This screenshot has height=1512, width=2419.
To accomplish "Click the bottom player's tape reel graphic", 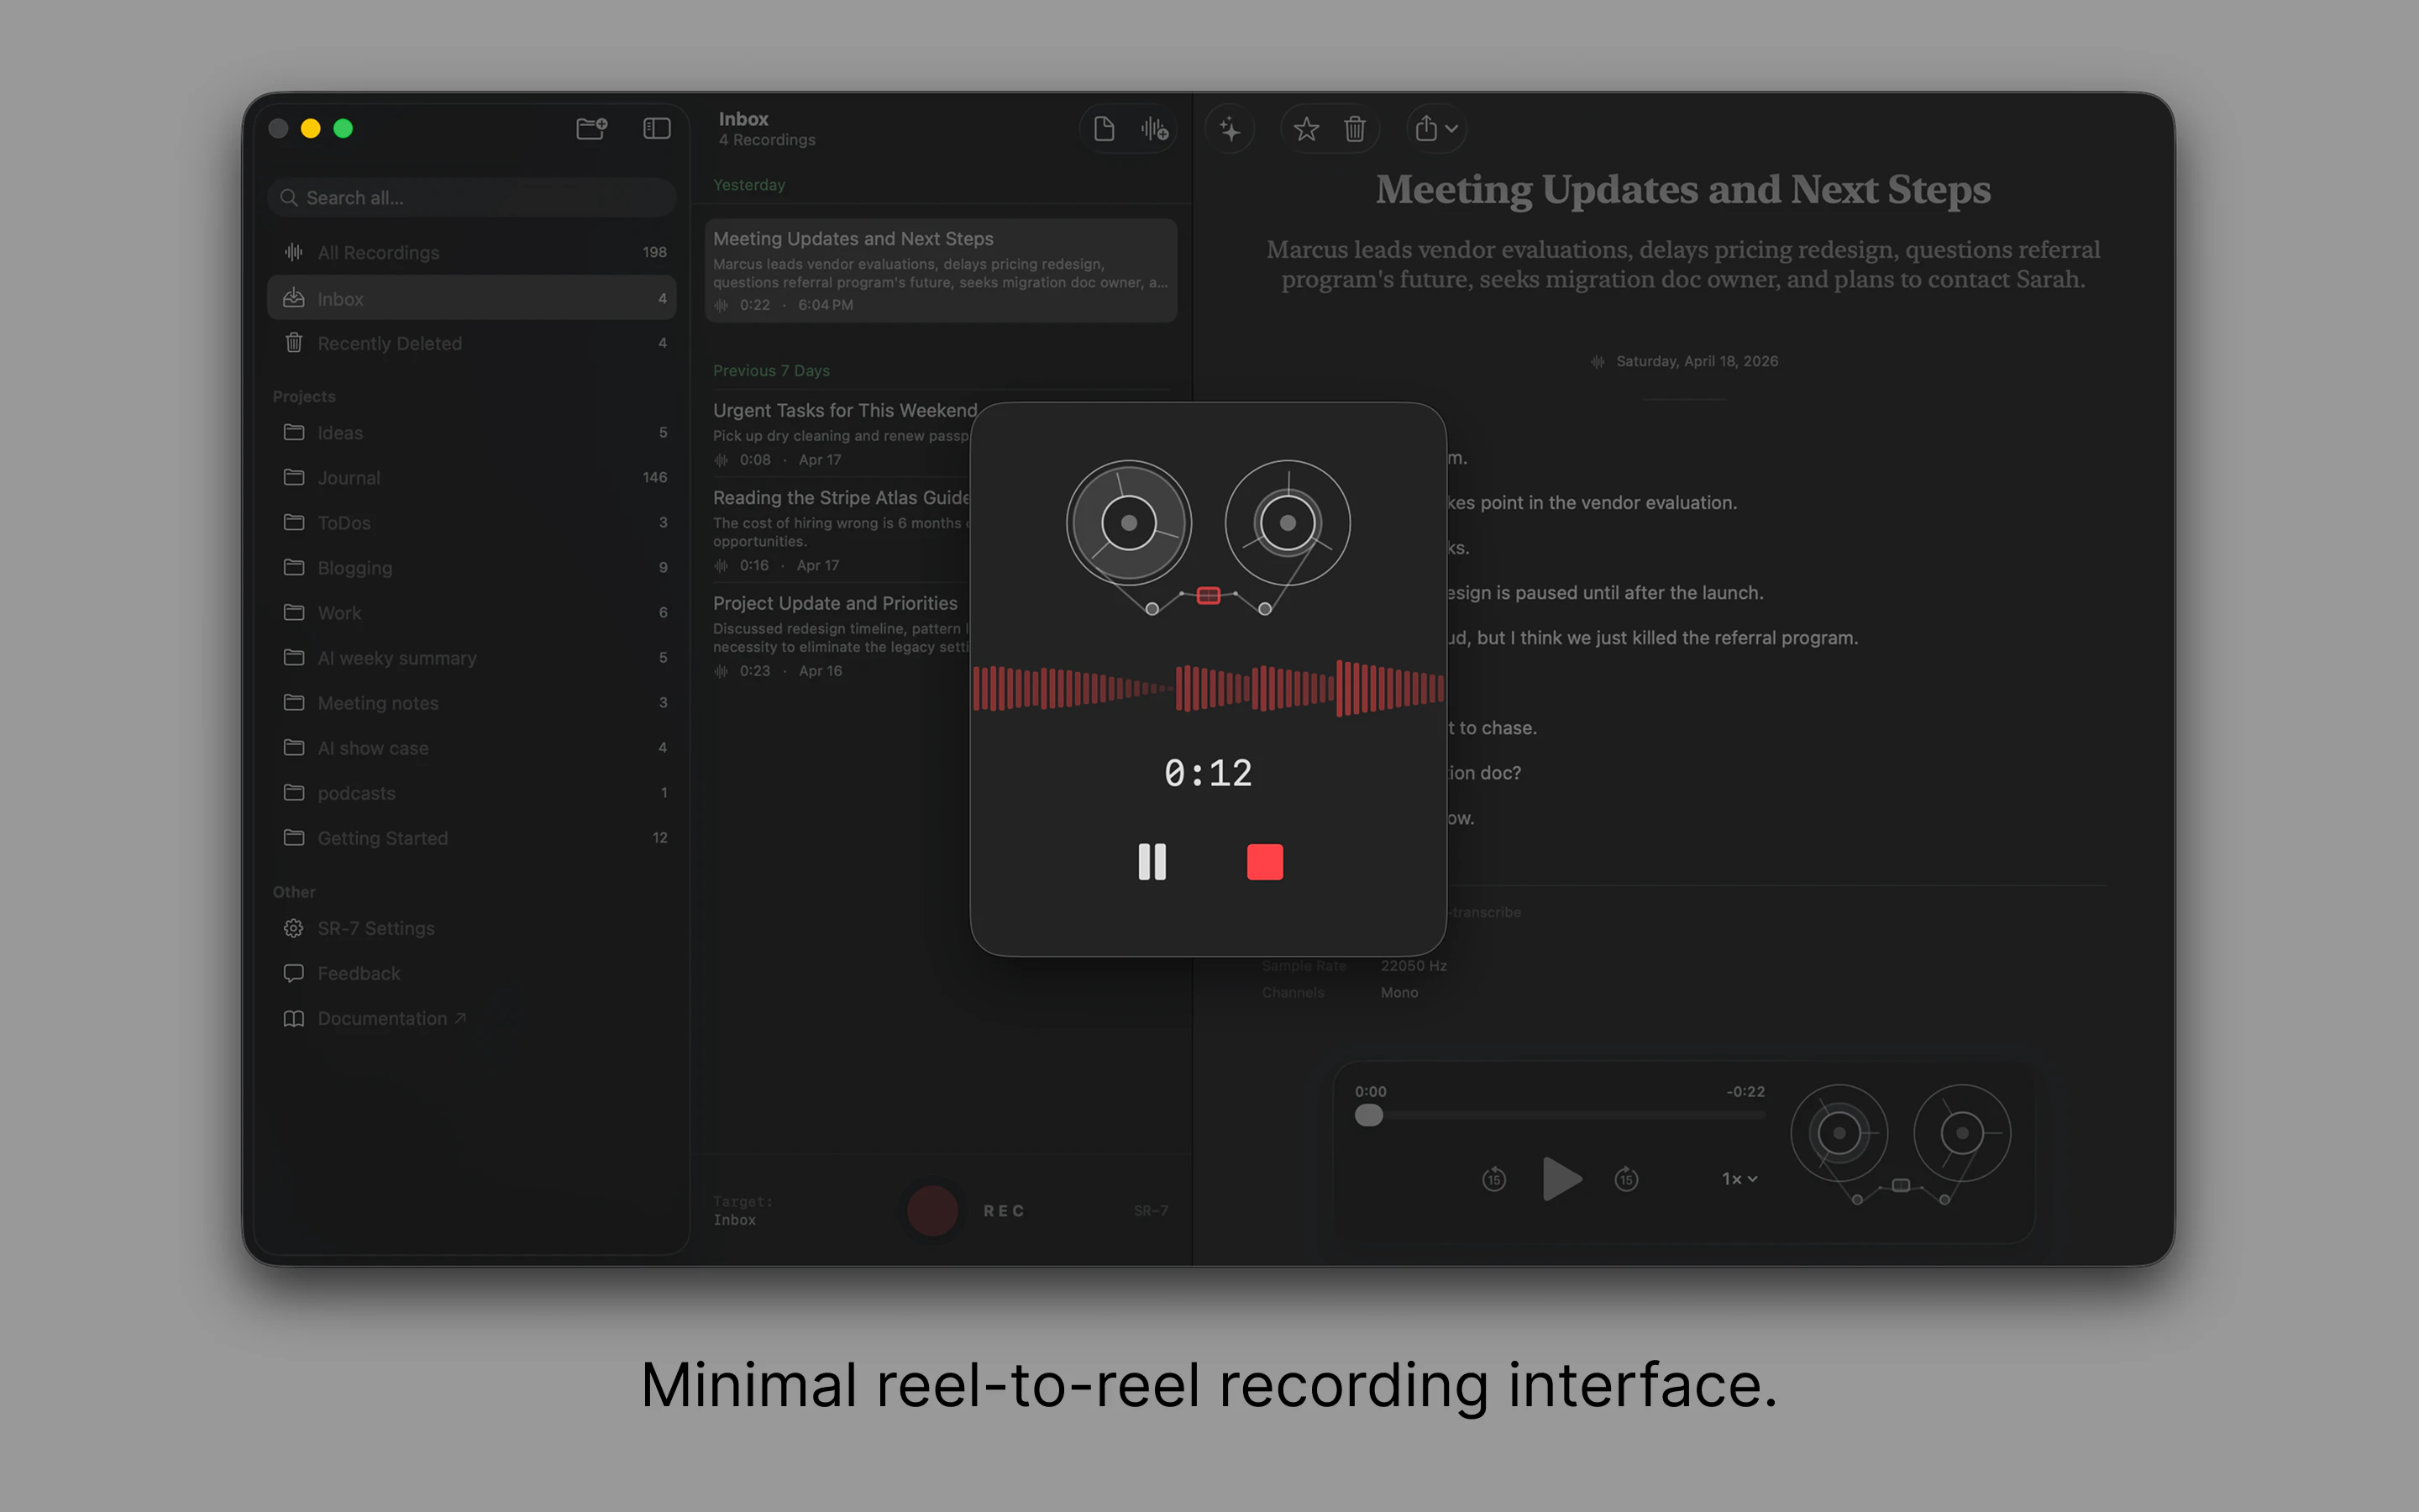I will pyautogui.click(x=1900, y=1144).
